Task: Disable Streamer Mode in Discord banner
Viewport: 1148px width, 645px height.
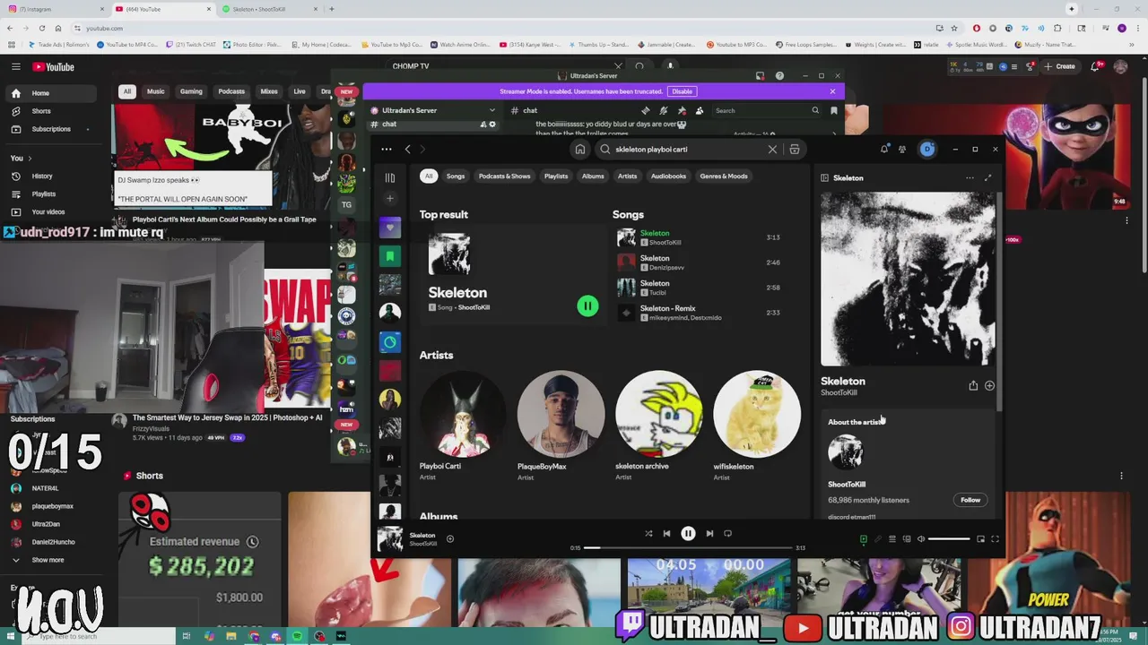Action: point(683,91)
